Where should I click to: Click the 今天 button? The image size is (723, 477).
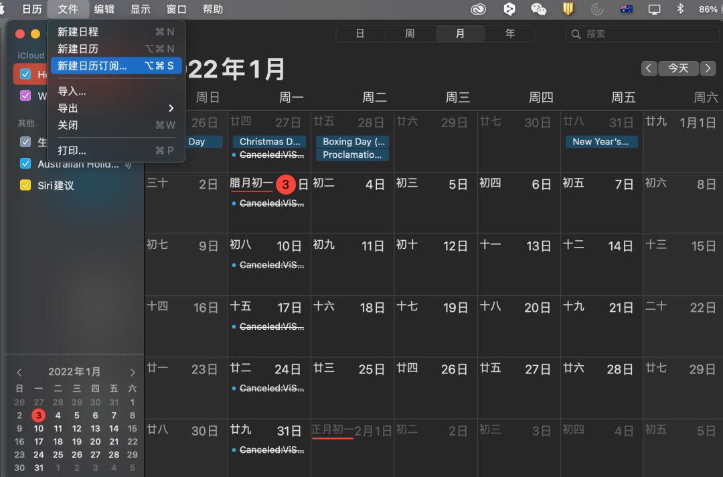tap(678, 68)
